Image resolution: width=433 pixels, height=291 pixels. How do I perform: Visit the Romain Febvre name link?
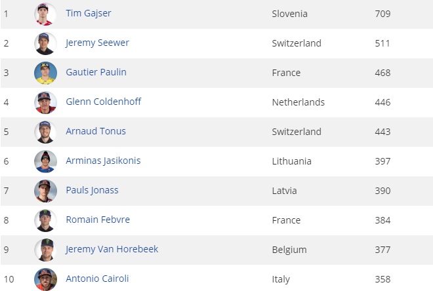point(98,220)
